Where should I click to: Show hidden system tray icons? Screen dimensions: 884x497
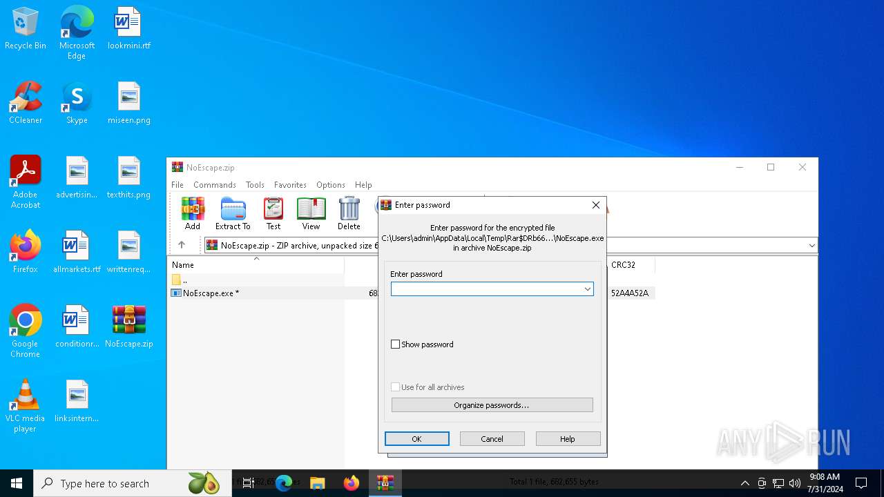pyautogui.click(x=744, y=483)
